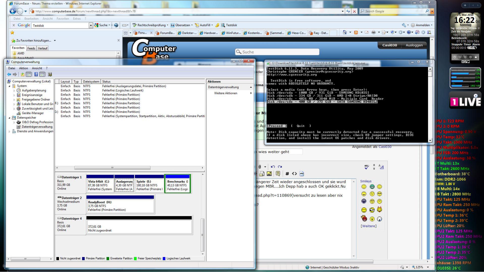Click the quote bubble icon in the editor
Image resolution: width=484 pixels, height=272 pixels.
click(278, 174)
